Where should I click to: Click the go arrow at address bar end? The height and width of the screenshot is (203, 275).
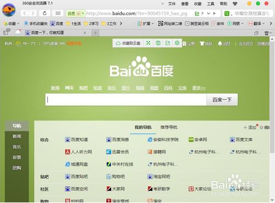[x=215, y=14]
